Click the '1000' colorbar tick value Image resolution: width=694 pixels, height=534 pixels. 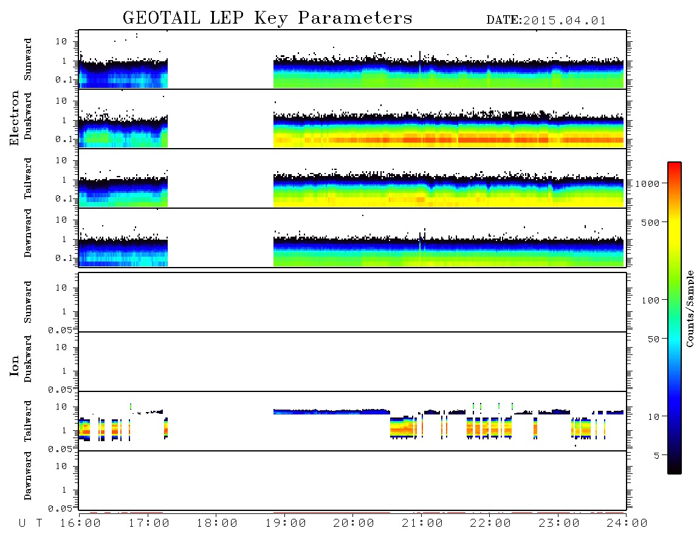[x=647, y=184]
